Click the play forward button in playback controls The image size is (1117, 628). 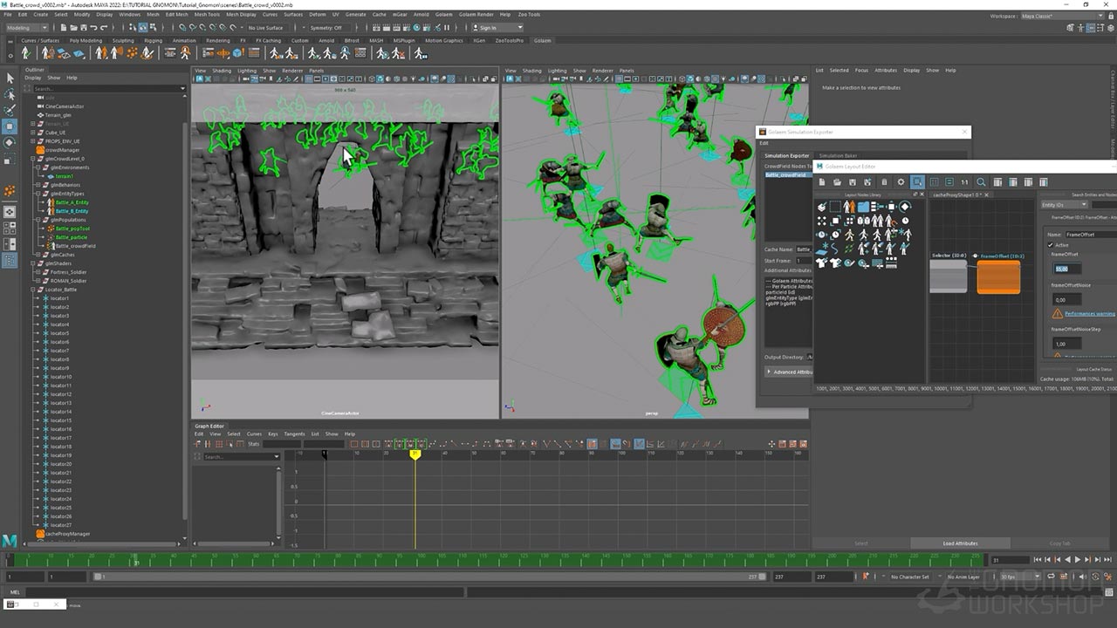click(1077, 560)
